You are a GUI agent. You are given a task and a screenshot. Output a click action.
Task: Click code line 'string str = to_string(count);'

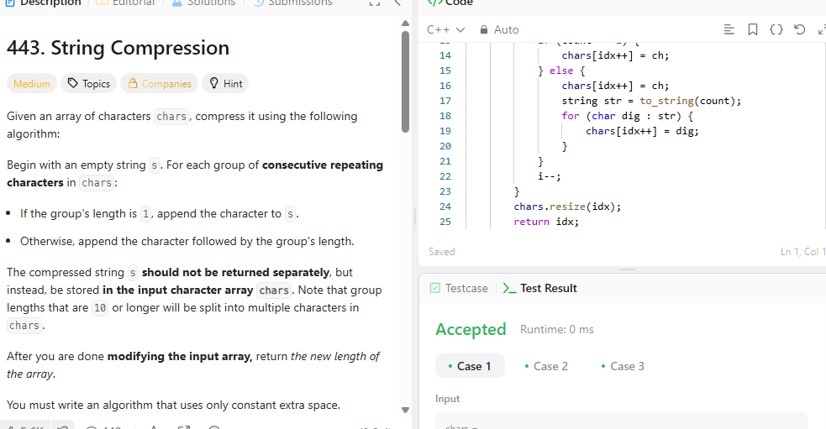(651, 101)
